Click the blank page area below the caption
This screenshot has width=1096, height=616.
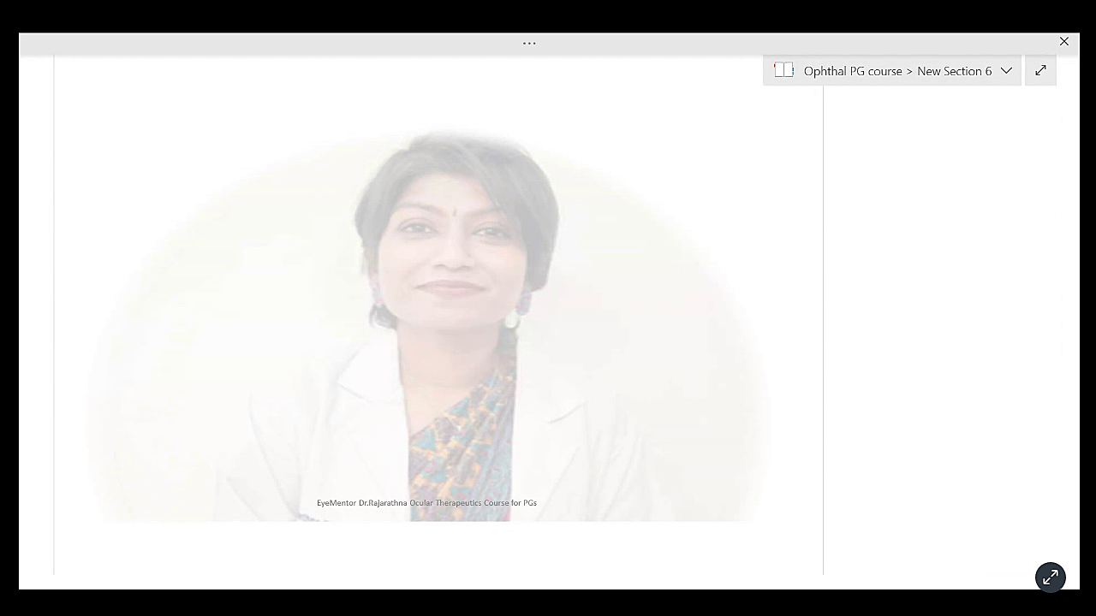[x=428, y=548]
